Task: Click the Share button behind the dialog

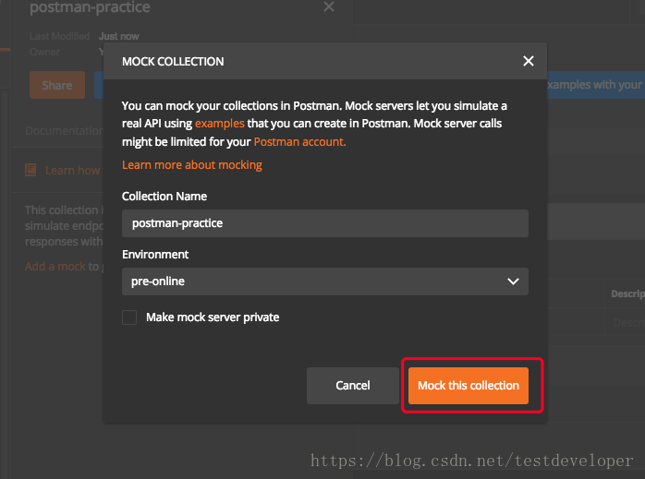Action: point(56,85)
